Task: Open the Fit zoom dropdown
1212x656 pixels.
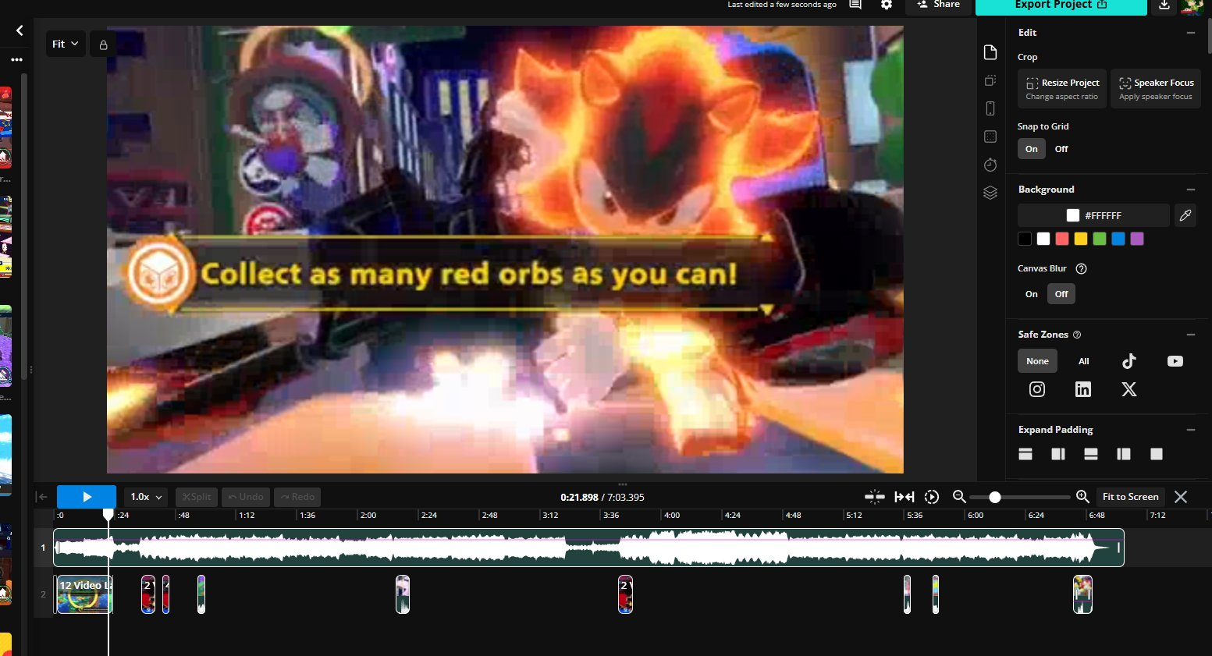Action: pyautogui.click(x=65, y=44)
